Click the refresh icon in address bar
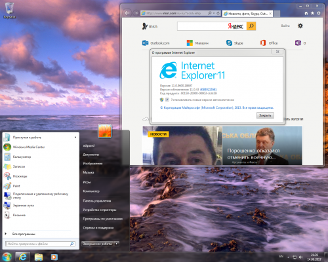 218,13
